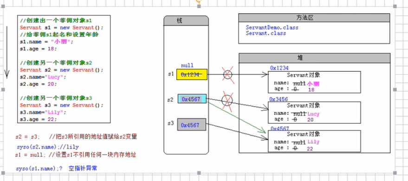
Task: Click the green arrow from s2 to Lily object
Action: [236, 117]
